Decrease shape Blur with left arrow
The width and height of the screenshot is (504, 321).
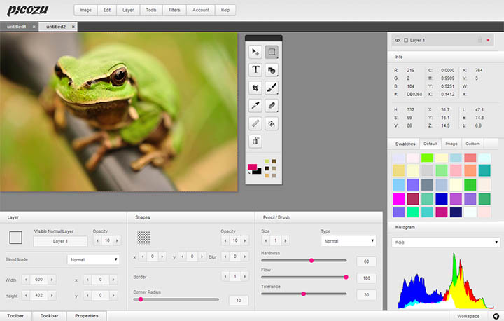click(x=225, y=257)
